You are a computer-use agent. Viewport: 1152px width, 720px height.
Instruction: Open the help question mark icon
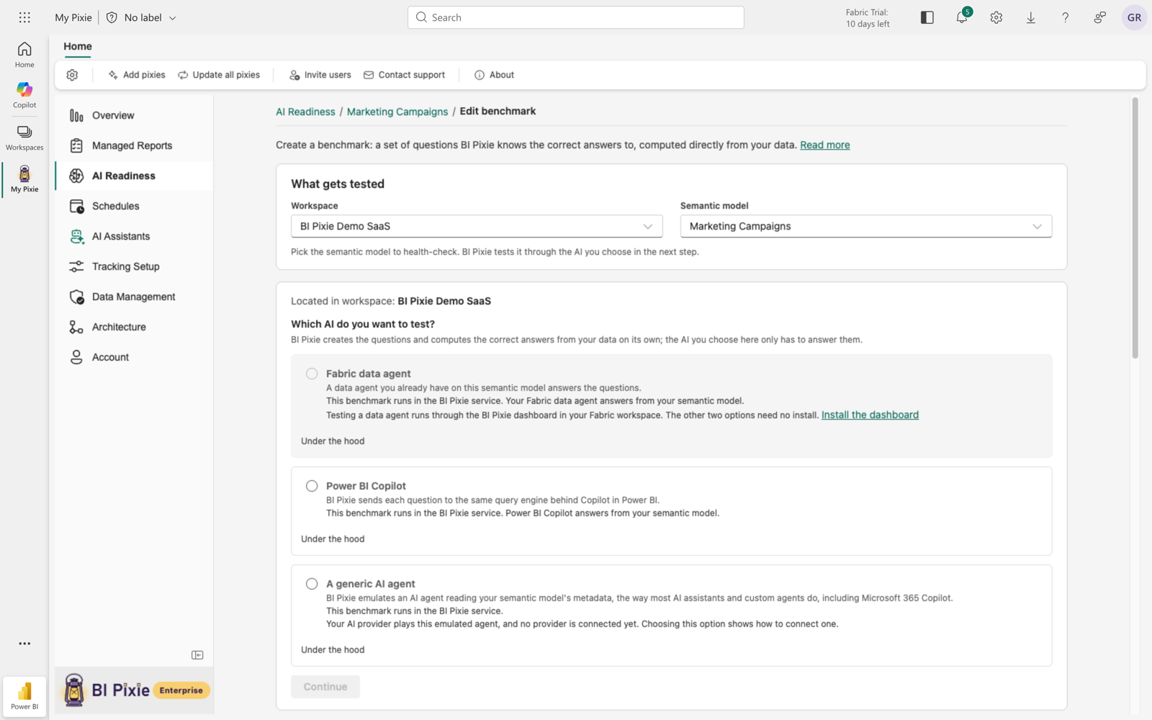pyautogui.click(x=1065, y=17)
